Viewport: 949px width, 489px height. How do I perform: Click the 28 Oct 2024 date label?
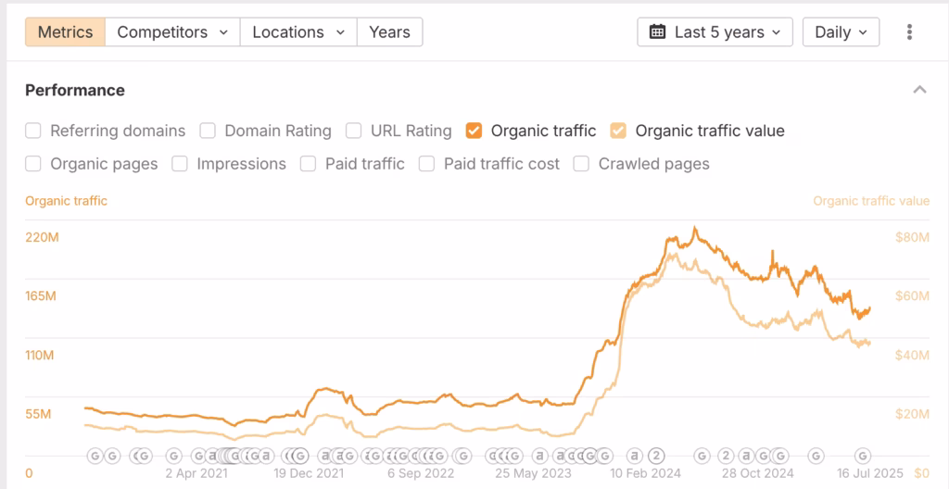758,473
